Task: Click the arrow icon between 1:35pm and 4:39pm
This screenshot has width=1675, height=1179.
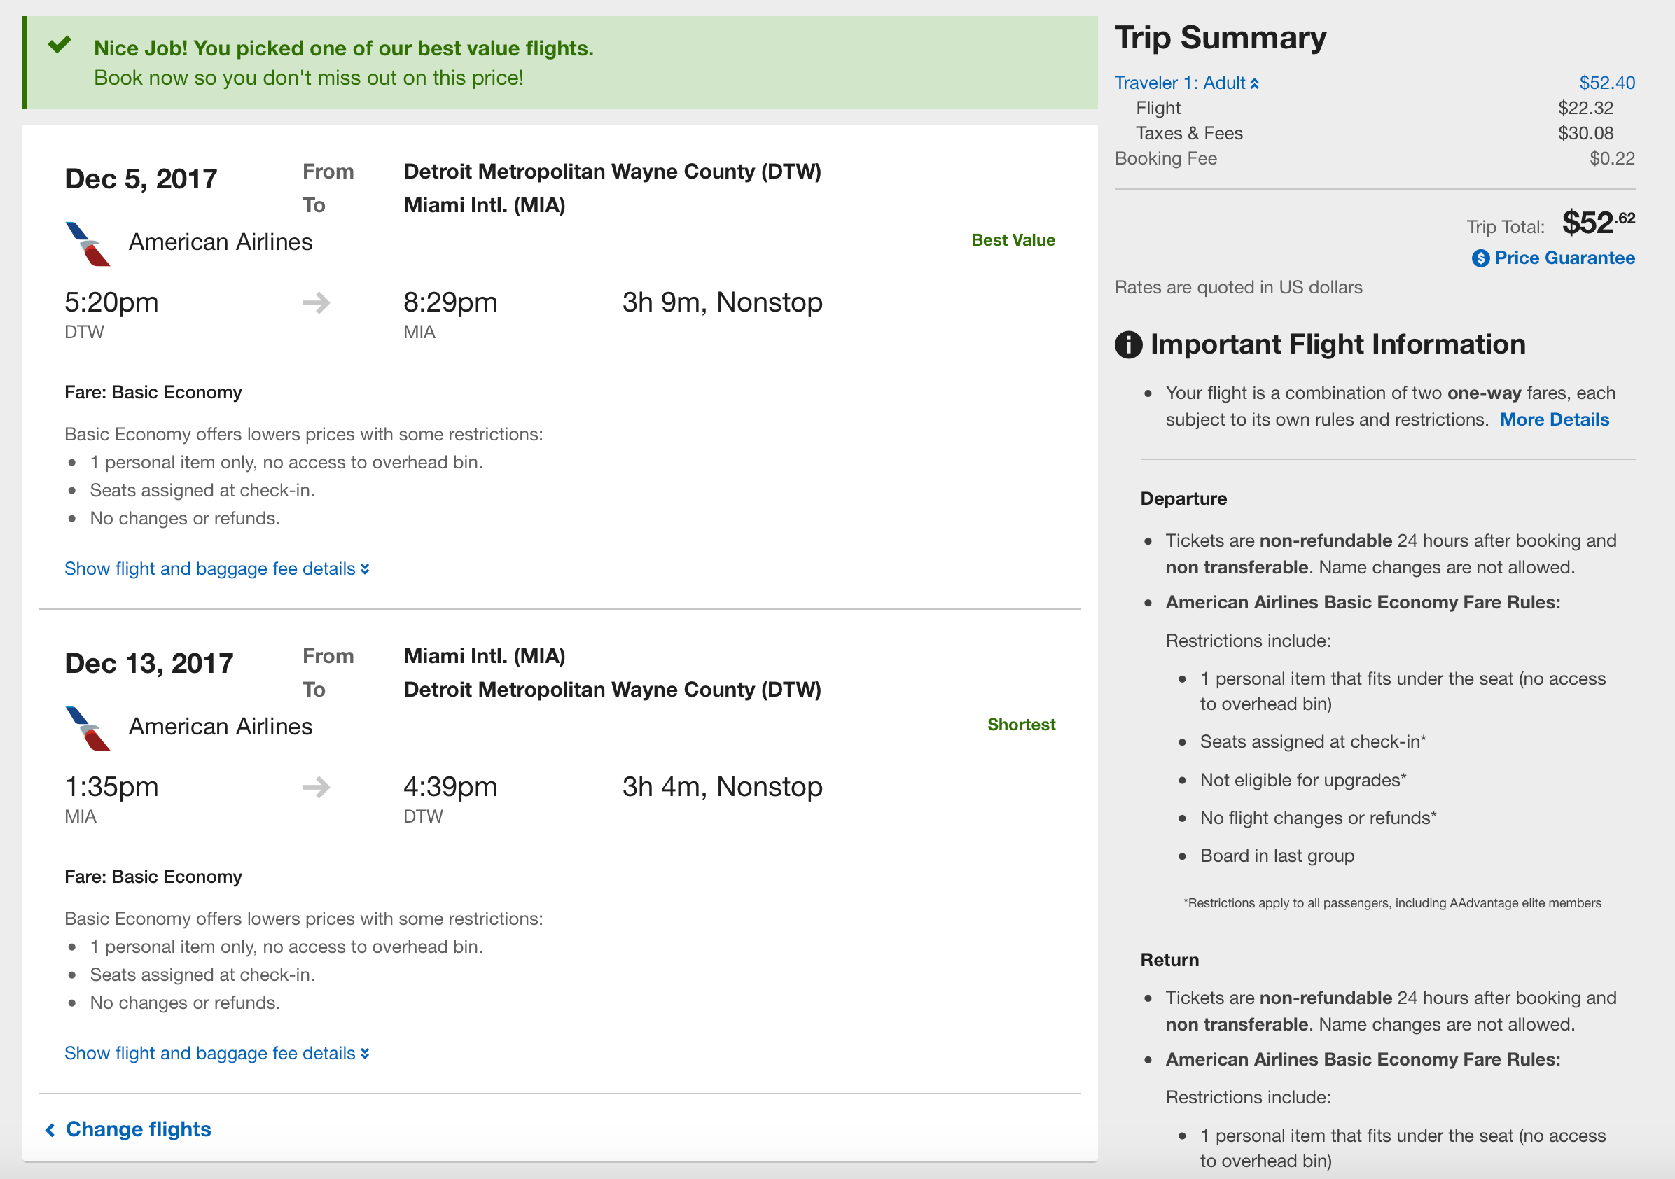Action: pos(316,787)
